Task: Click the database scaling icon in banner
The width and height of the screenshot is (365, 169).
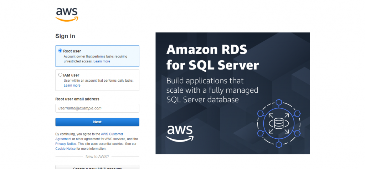Action: (279, 123)
